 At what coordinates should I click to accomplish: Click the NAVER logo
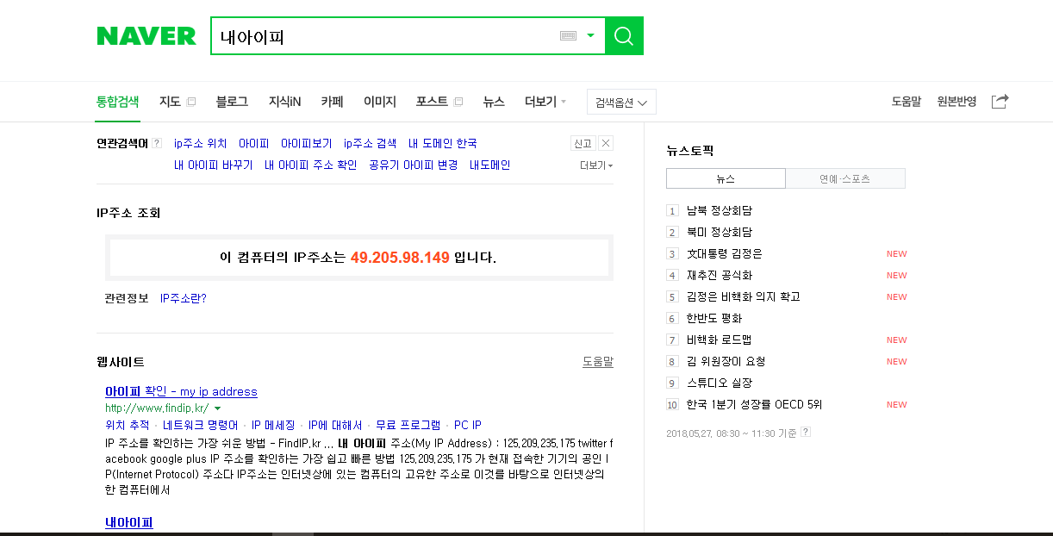(146, 36)
